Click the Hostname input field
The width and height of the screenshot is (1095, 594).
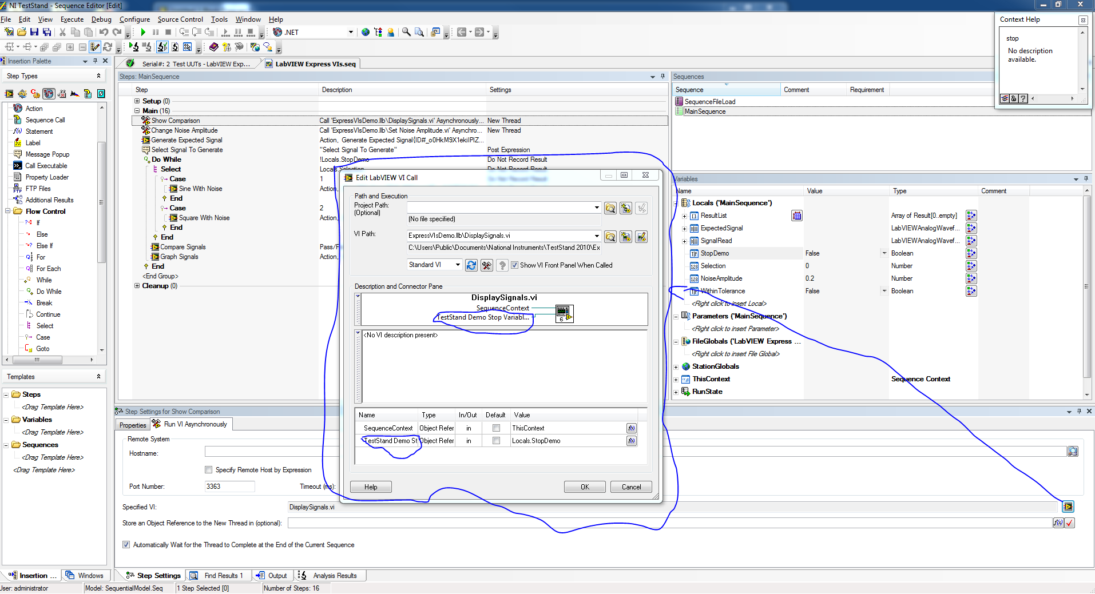(635, 452)
